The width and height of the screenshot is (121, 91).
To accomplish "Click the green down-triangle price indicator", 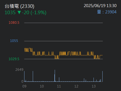I will 19,12.
